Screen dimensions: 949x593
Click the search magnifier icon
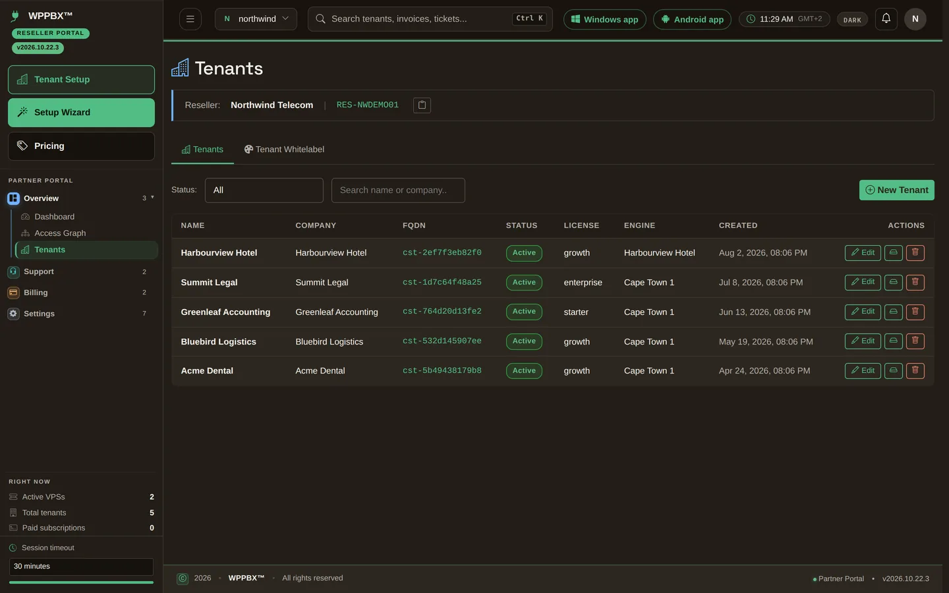click(x=320, y=19)
